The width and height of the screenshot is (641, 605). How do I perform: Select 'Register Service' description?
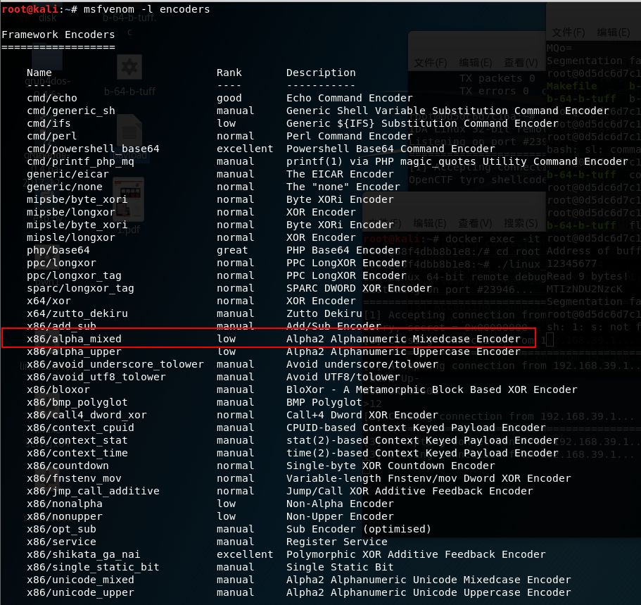tap(337, 542)
